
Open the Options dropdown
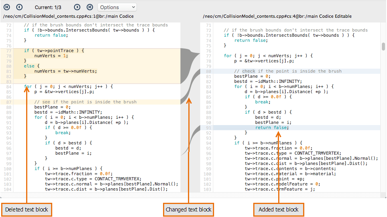(x=117, y=7)
